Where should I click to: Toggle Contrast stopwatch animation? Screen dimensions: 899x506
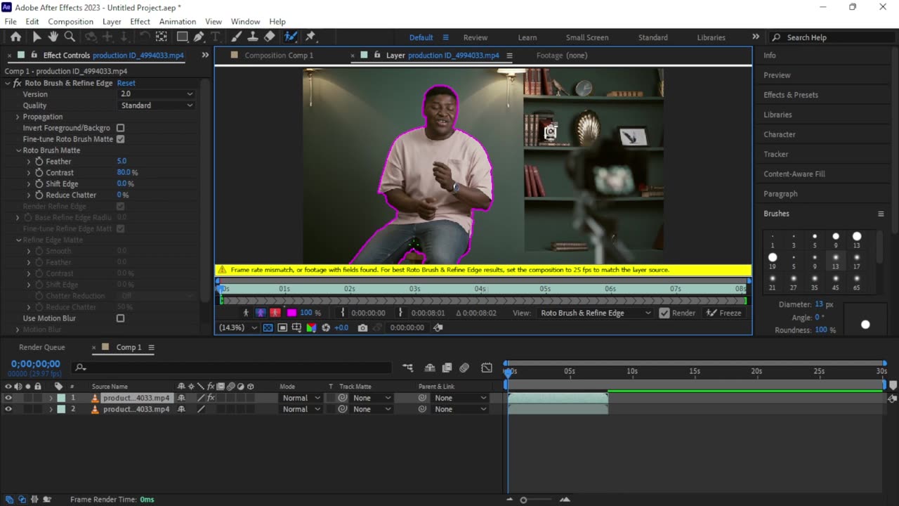(39, 173)
